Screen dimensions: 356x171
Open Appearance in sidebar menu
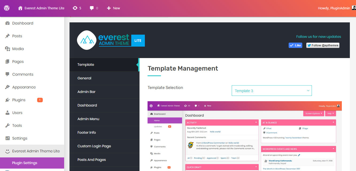[32, 87]
